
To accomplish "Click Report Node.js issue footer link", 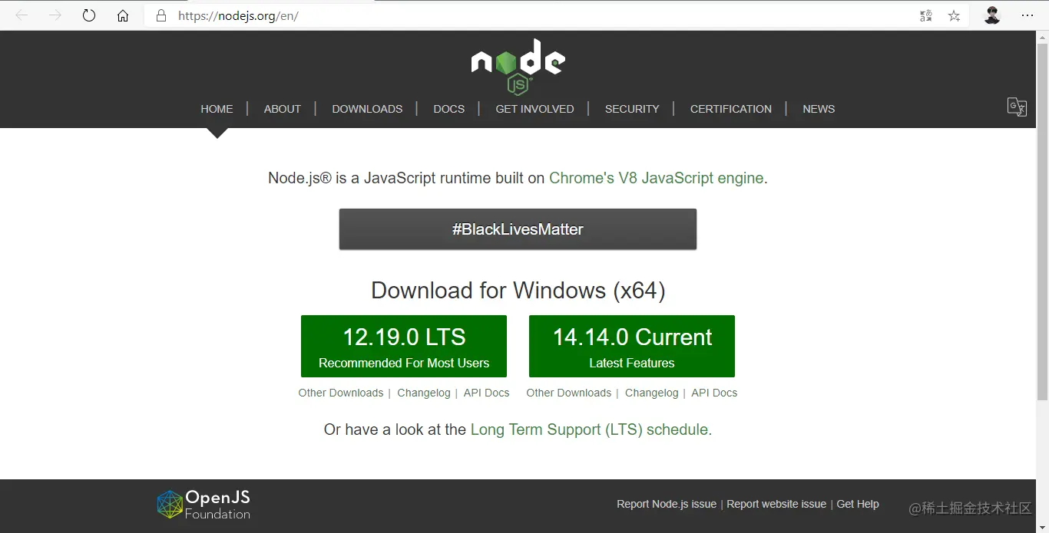I will point(667,504).
